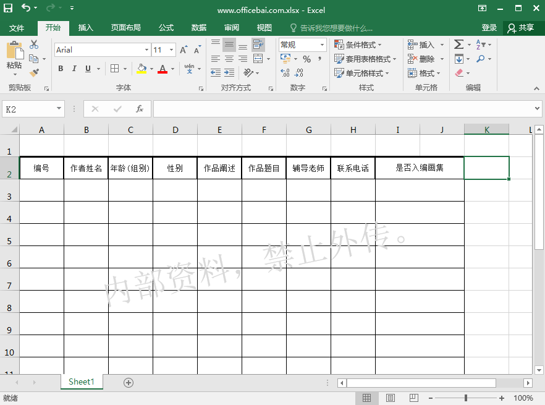Click the wén phonetic guide icon
This screenshot has width=545, height=405.
click(x=190, y=69)
